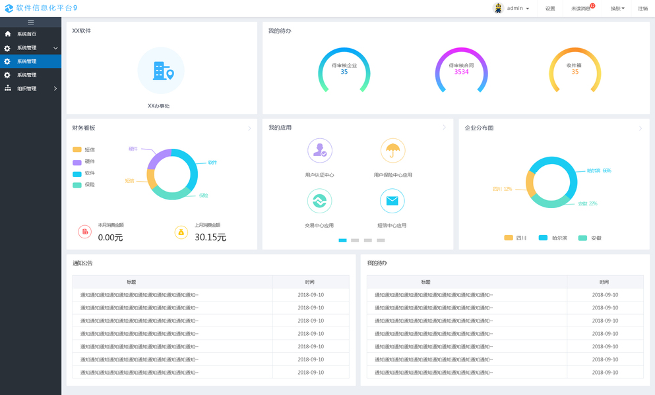Expand 我的应用 with its arrow
This screenshot has height=395, width=655.
tap(445, 127)
